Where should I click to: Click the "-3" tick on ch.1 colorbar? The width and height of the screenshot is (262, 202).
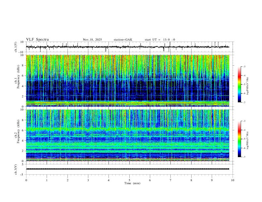(244, 67)
